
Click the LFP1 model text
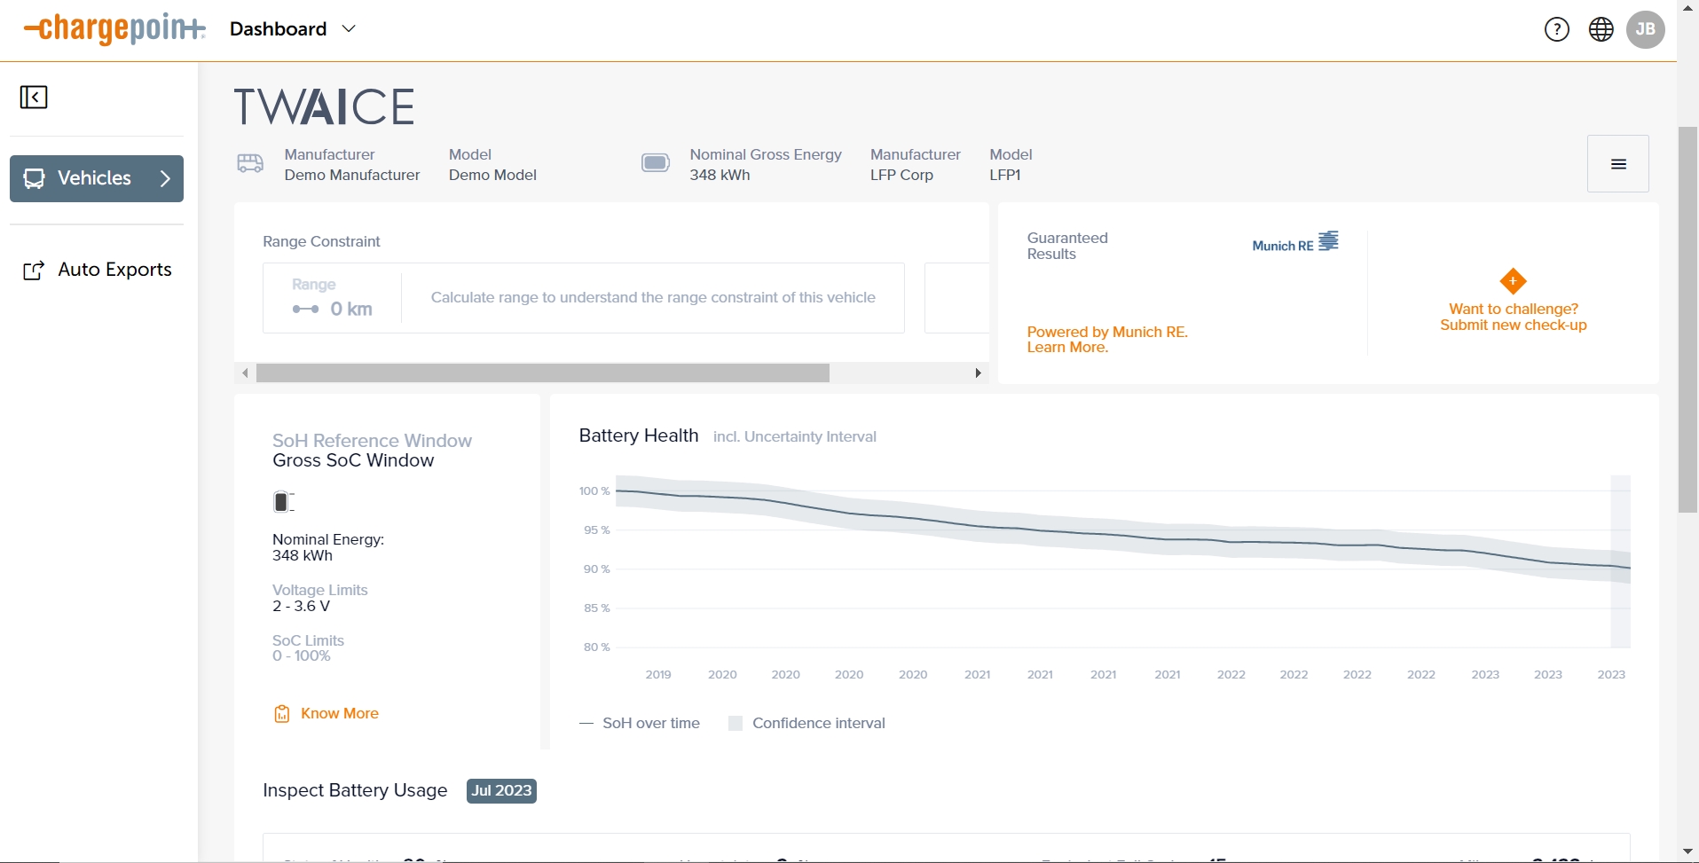(1005, 176)
